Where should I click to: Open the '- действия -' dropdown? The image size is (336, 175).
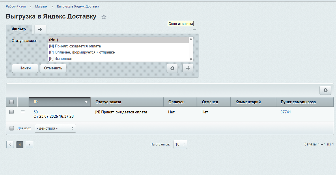55,128
